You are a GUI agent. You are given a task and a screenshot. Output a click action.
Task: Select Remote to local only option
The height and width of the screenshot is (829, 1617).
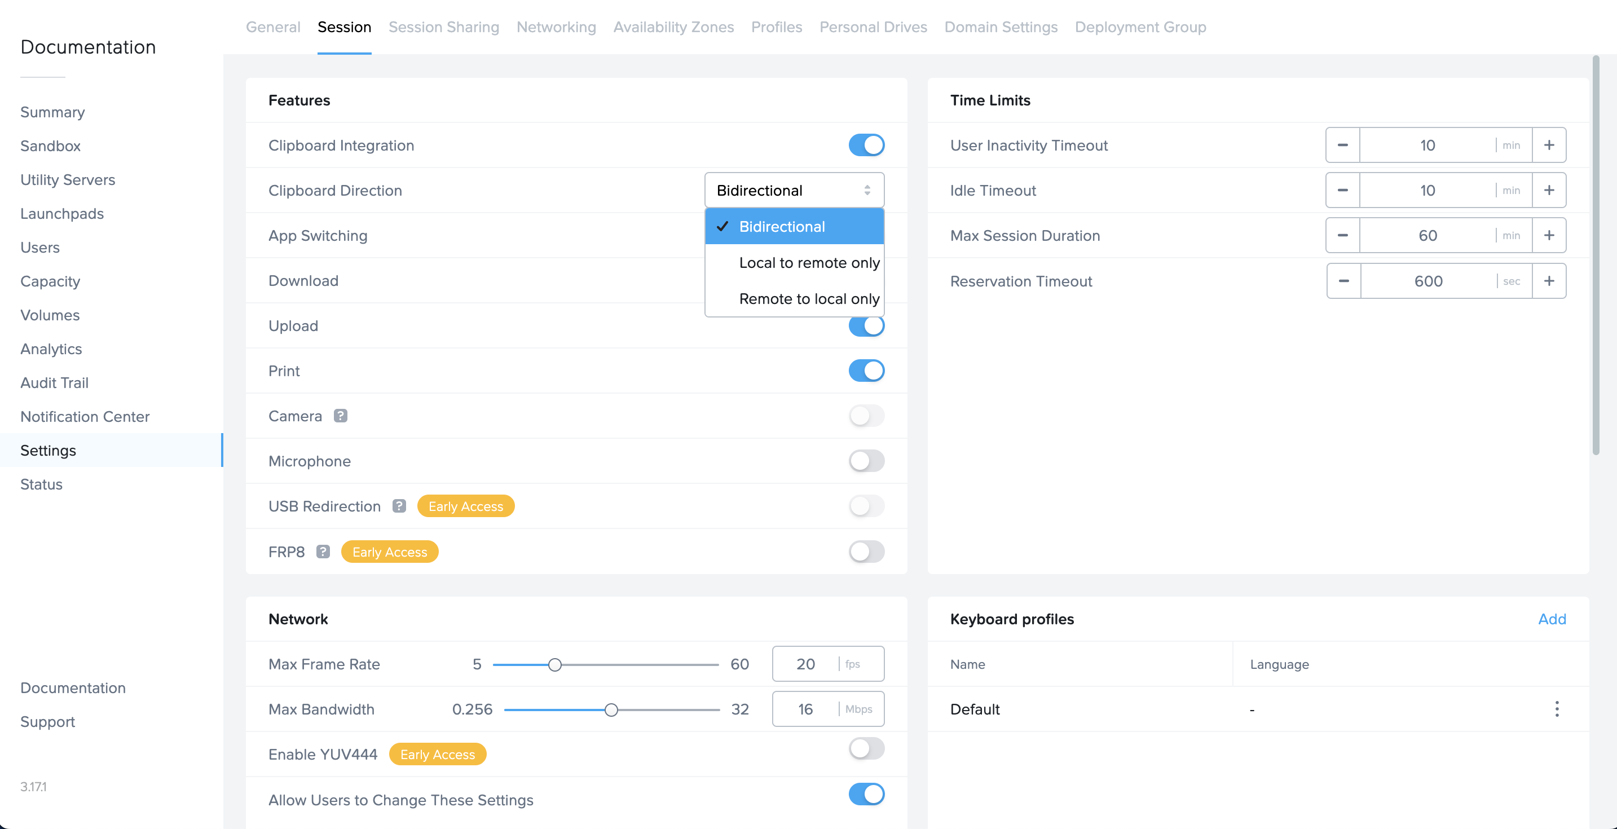pyautogui.click(x=794, y=299)
